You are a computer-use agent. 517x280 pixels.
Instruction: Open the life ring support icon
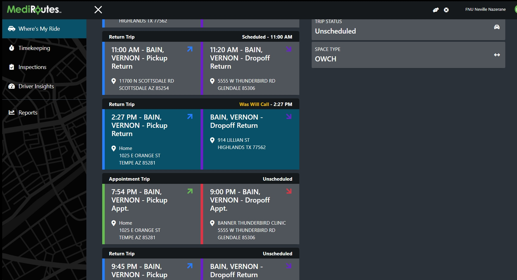pyautogui.click(x=446, y=10)
